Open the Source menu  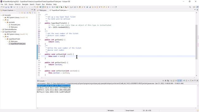pos(11,4)
